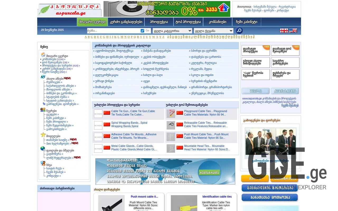This screenshot has width=338, height=211.
Task: Click the search magnifying glass icon
Action: click(239, 31)
